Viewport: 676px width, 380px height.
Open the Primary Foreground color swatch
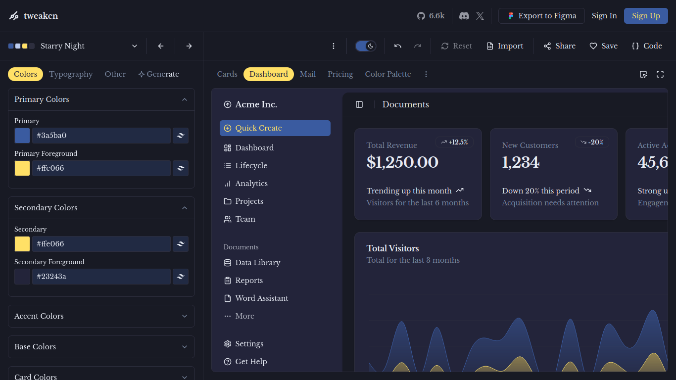[22, 168]
